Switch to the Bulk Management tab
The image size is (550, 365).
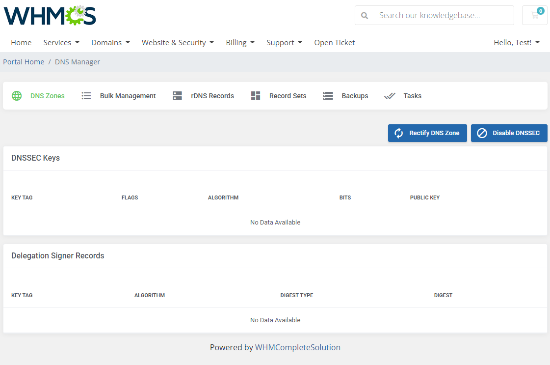pyautogui.click(x=119, y=96)
